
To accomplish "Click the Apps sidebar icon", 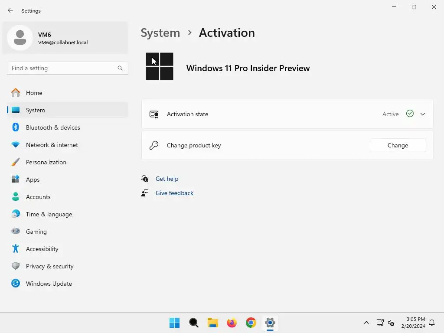I will pyautogui.click(x=16, y=179).
